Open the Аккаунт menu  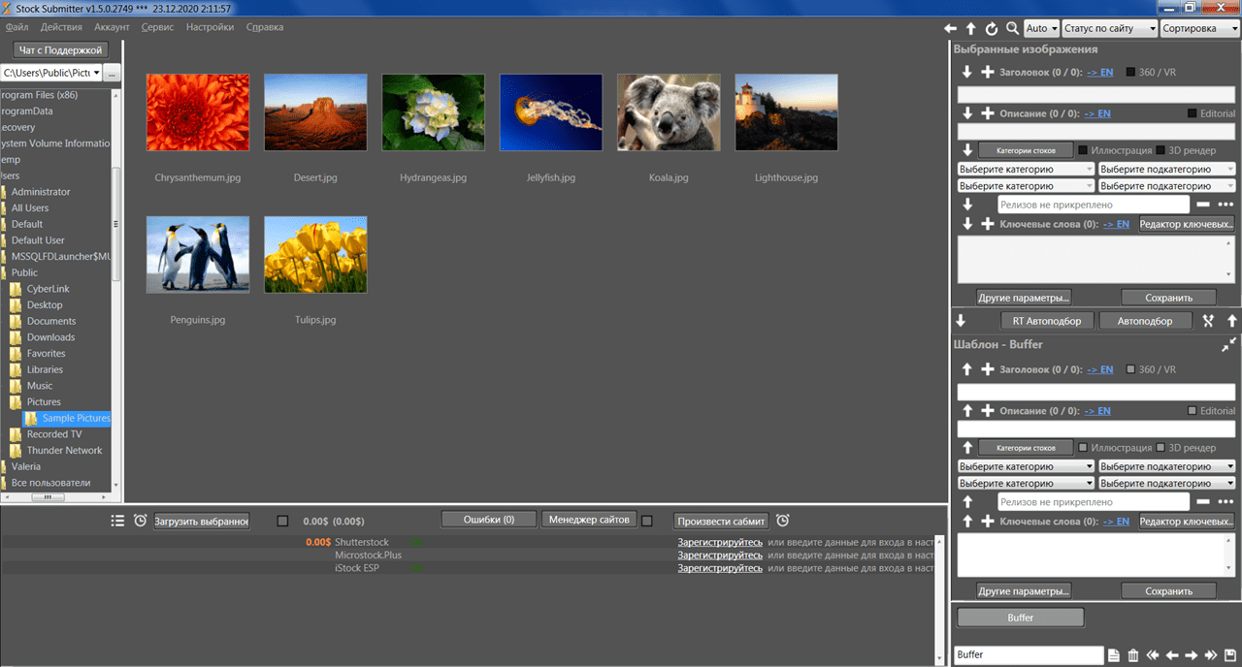(112, 27)
